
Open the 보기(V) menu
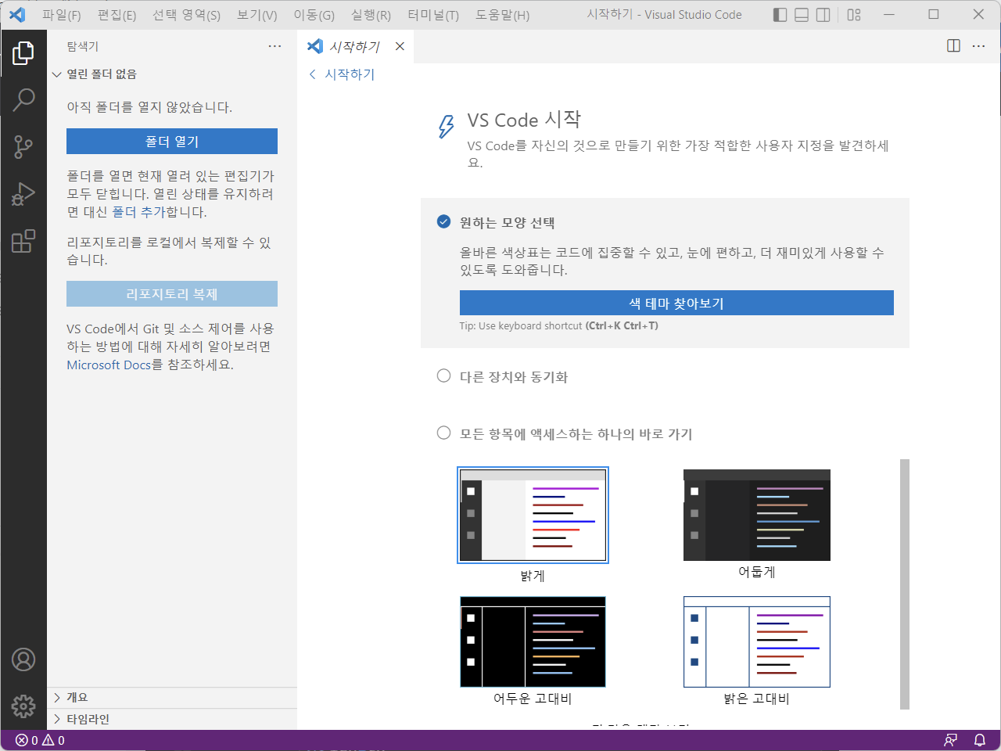click(x=257, y=15)
